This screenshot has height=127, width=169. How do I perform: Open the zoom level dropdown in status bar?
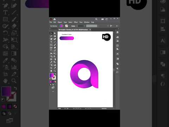click(x=65, y=109)
